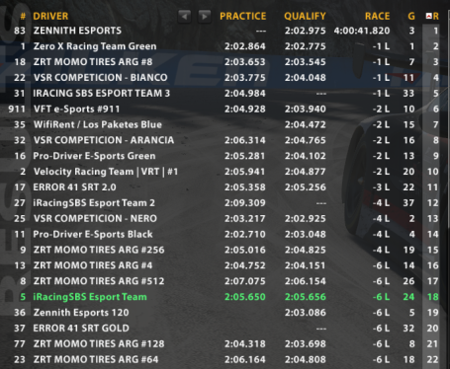Select ZRT MOMO TIRES ARG #64 row
450x369 pixels.
[225, 359]
